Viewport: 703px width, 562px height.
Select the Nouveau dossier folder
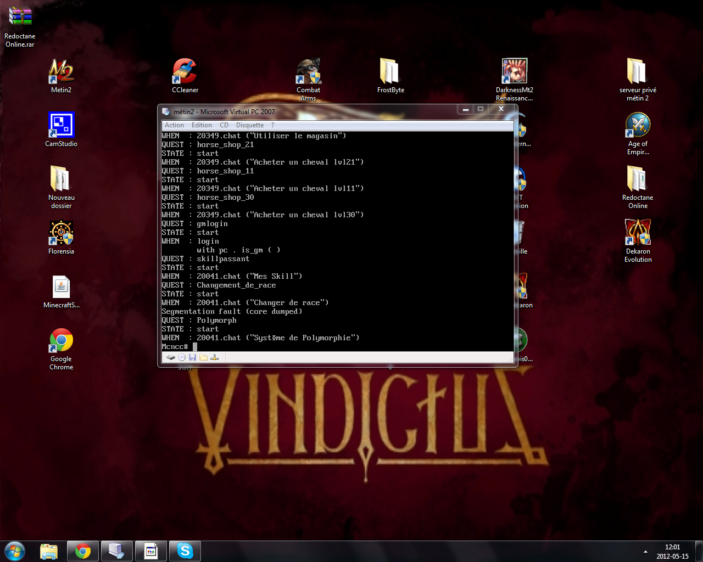tap(61, 187)
